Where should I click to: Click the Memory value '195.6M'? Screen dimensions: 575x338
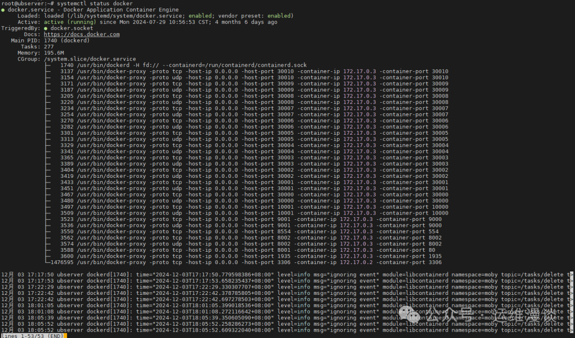coord(54,53)
